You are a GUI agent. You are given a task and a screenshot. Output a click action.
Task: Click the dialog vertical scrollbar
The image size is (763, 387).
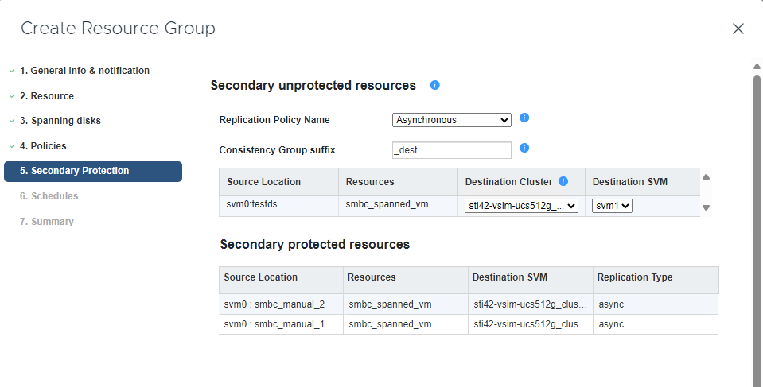[757, 223]
